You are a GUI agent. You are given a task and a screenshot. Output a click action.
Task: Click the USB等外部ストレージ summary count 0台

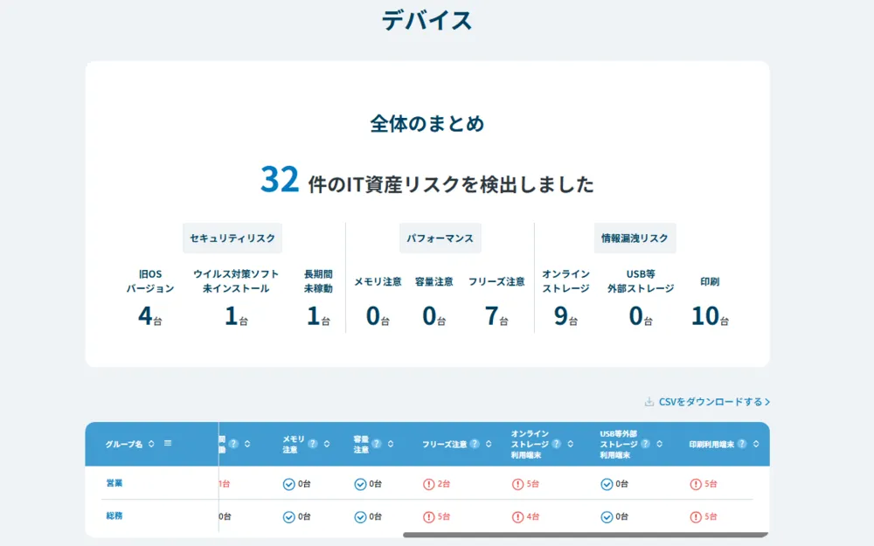click(x=641, y=316)
